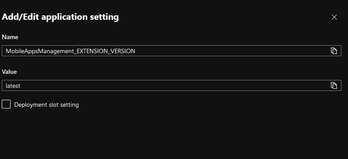Click the Add/Edit application setting heading

(x=60, y=17)
